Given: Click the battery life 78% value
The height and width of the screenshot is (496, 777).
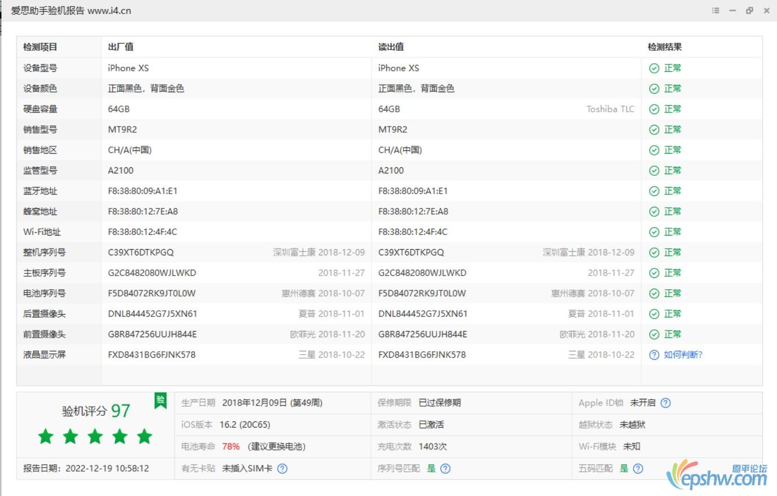Looking at the screenshot, I should pos(231,446).
